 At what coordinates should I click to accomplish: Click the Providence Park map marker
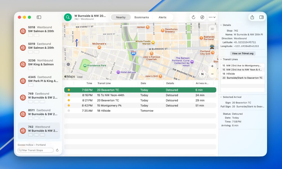pyautogui.click(x=85, y=66)
